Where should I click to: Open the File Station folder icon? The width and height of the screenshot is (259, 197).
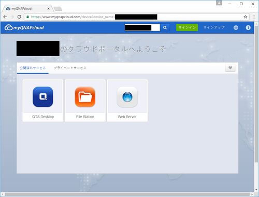point(85,97)
